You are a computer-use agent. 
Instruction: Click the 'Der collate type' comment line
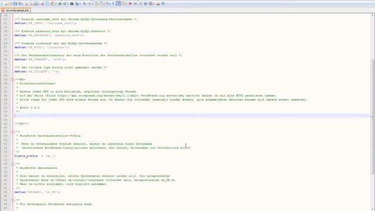pyautogui.click(x=61, y=67)
